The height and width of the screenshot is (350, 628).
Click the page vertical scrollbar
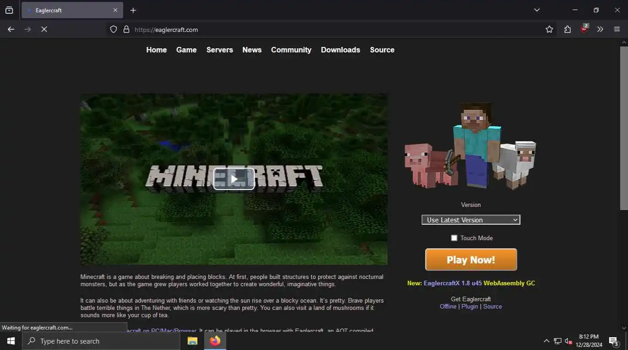[624, 128]
